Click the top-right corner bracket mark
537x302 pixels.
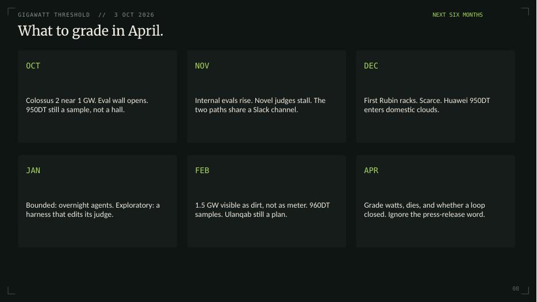526,12
